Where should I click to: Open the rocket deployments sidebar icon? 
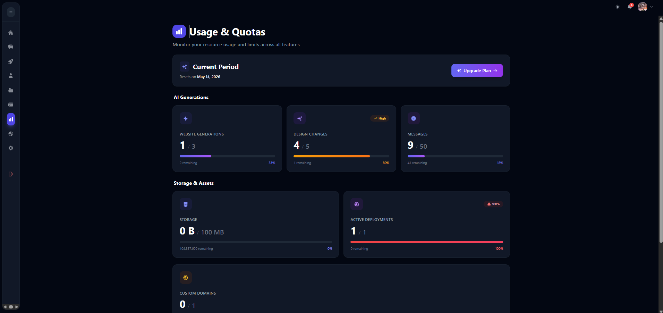click(11, 61)
